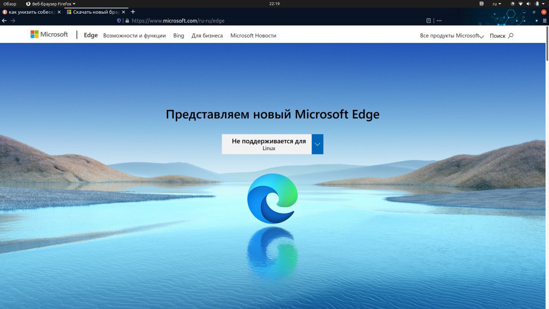Expand the blue download options arrow
Screen dimensions: 549x309
tap(317, 144)
